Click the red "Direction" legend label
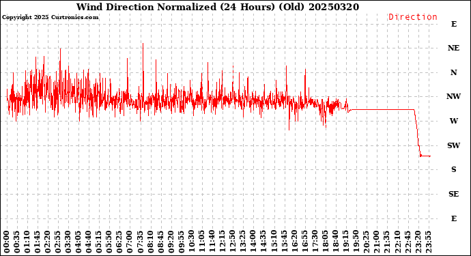Viewport: 471px width, 256px height. [x=413, y=17]
